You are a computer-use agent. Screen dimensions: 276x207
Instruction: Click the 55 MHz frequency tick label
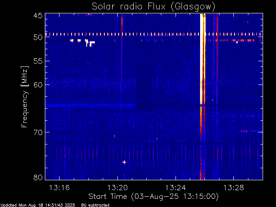[x=38, y=61]
